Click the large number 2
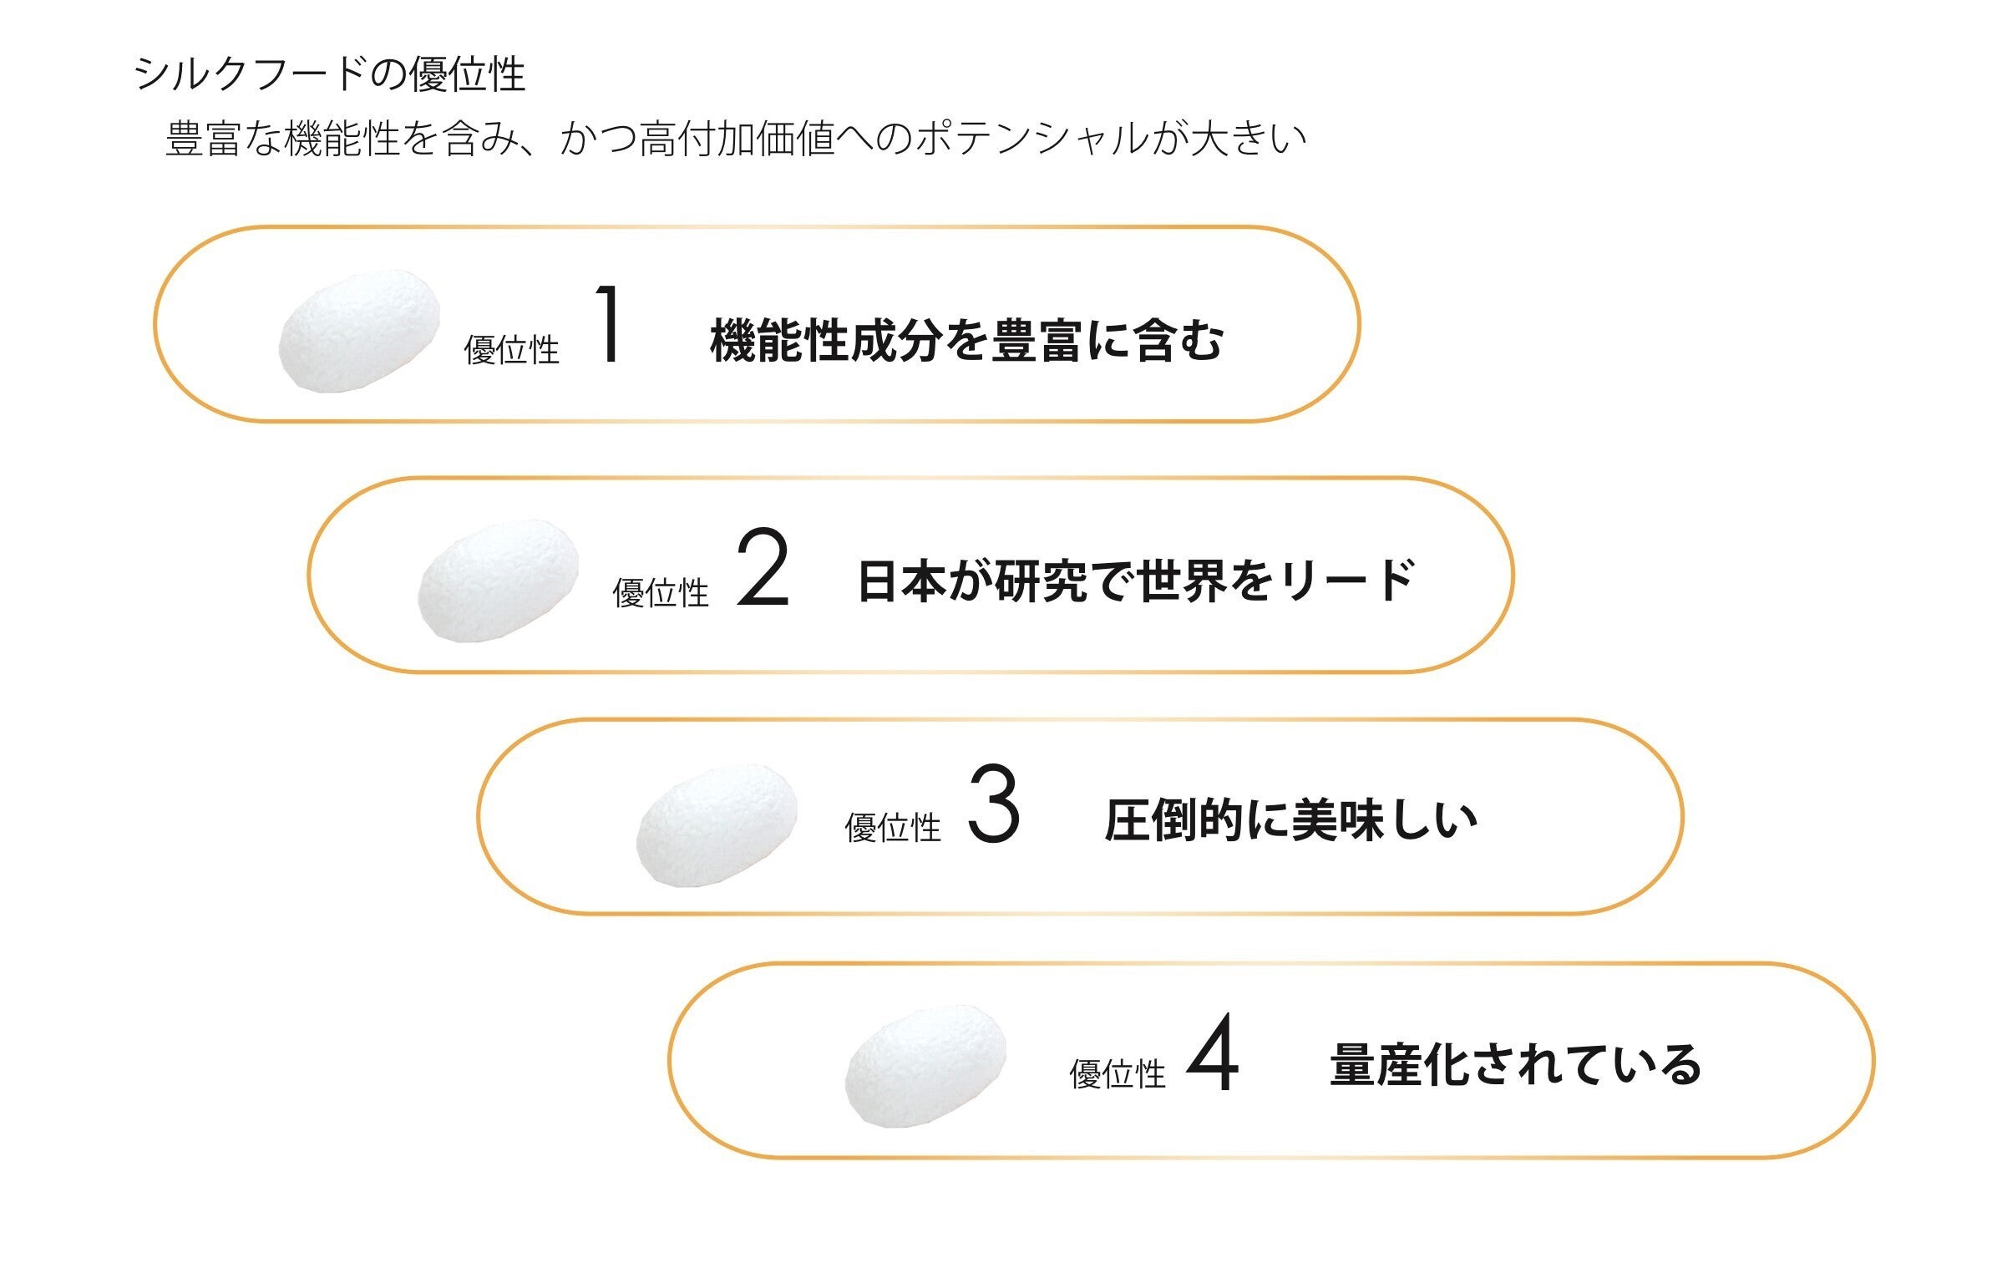This screenshot has height=1263, width=1992. coord(763,571)
